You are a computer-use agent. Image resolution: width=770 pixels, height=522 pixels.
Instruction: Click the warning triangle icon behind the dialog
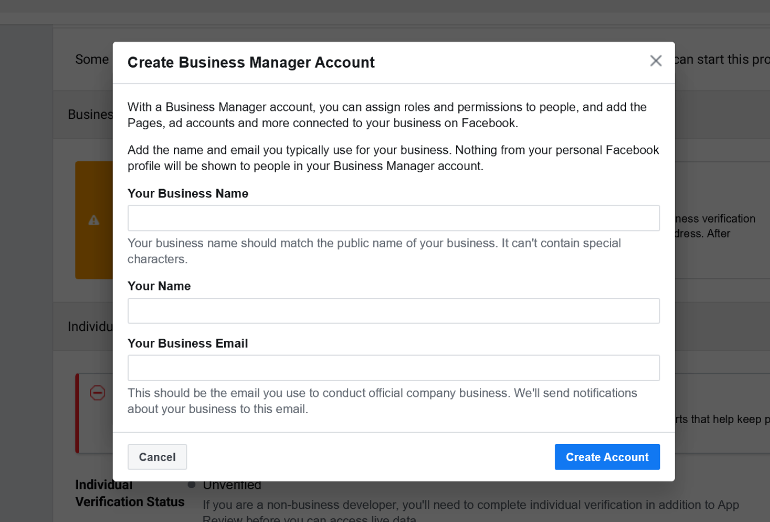[x=94, y=220]
